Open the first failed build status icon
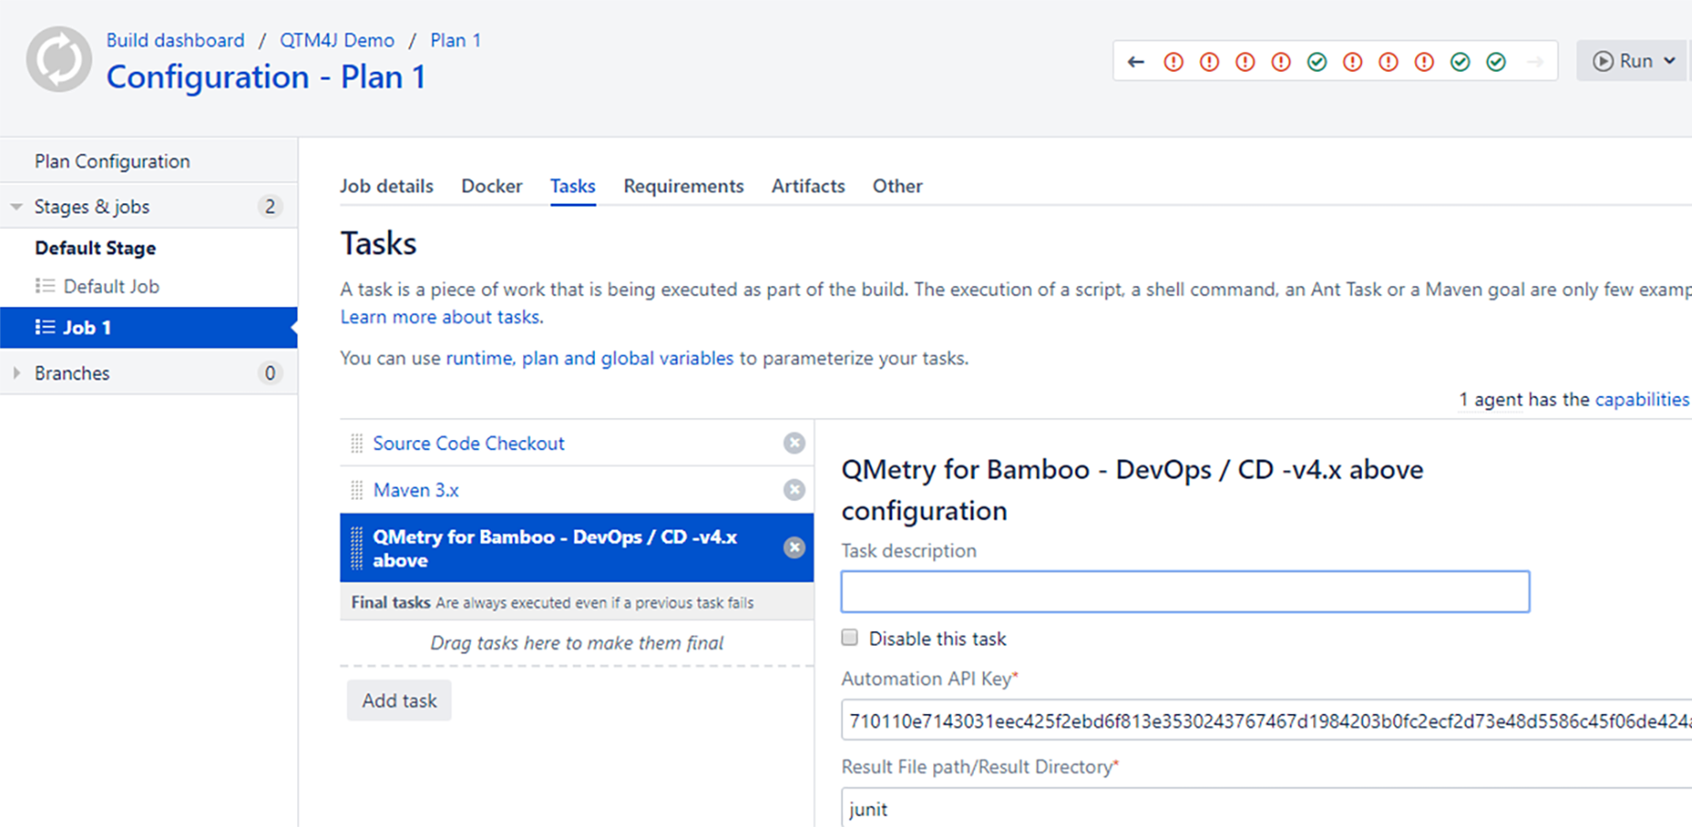Viewport: 1692px width, 827px height. [1173, 62]
